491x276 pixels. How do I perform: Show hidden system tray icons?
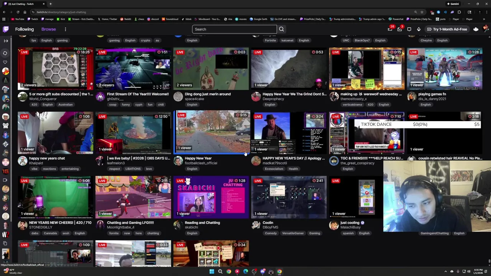tap(446, 271)
